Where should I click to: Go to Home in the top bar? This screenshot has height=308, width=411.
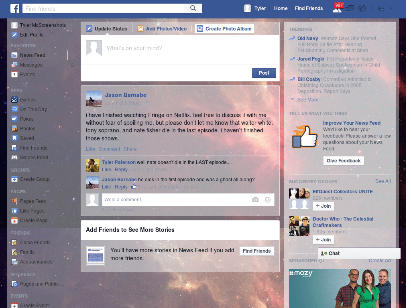click(281, 8)
